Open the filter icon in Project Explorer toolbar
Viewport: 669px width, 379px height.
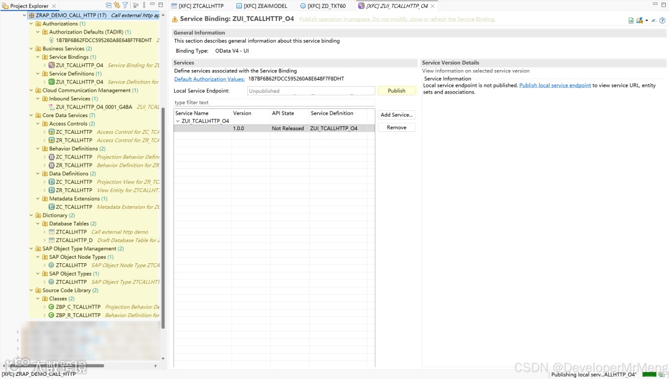pos(125,6)
